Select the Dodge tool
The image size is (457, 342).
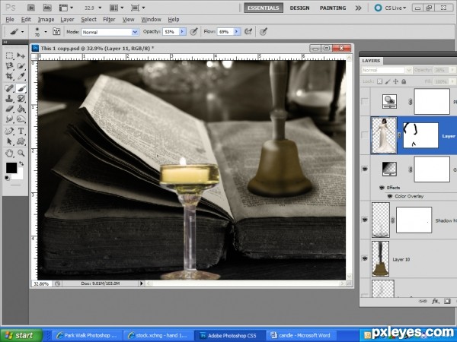coord(21,119)
